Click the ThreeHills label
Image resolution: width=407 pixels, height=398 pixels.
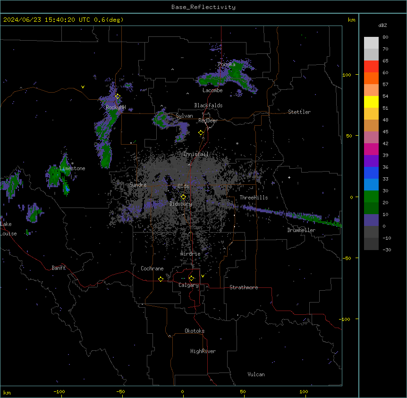[x=254, y=198]
